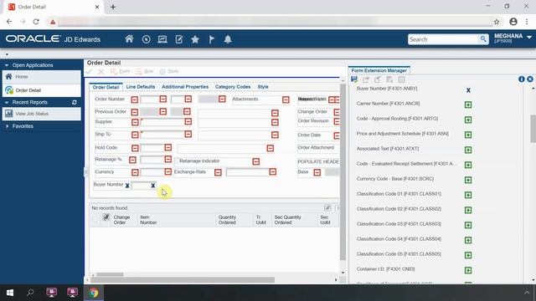This screenshot has height=301, width=536.
Task: Hide the Order Number label
Action: [134, 99]
